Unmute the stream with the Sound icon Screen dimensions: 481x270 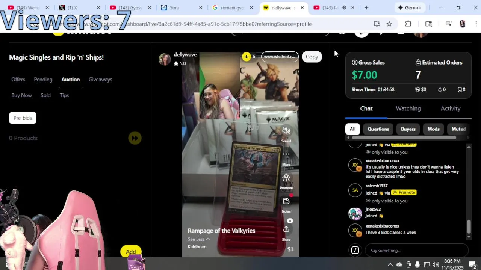point(286,131)
